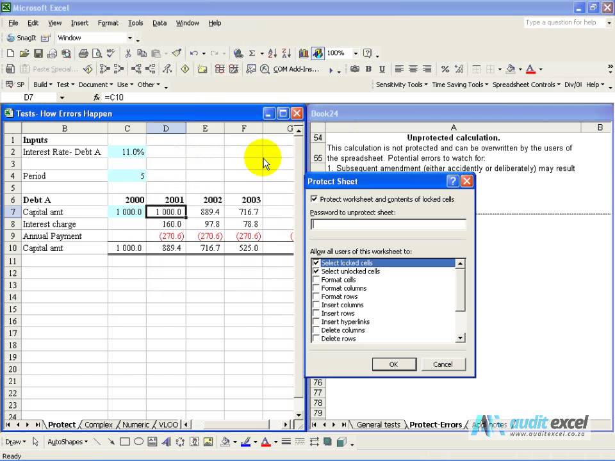Open the Sensitivity Tools dropdown

click(x=401, y=85)
